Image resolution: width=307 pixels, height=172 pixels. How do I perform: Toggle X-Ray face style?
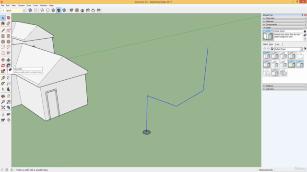(x=30, y=11)
